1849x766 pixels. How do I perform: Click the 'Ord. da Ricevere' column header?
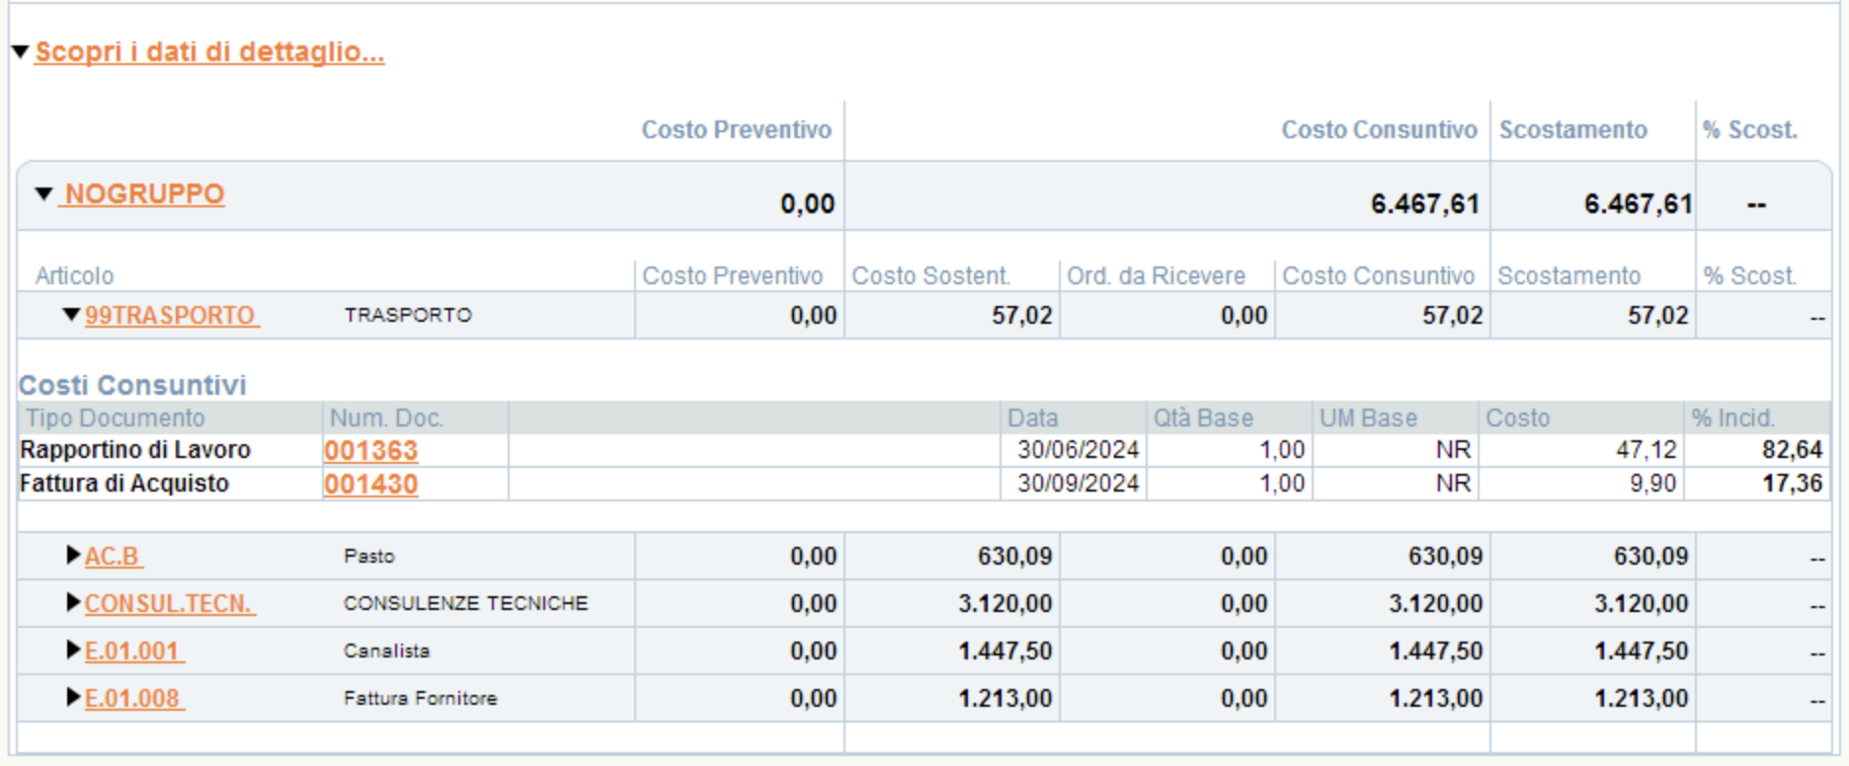point(1156,275)
